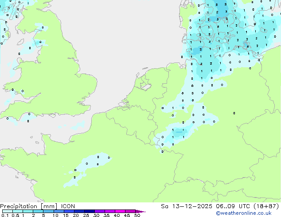281x217 pixels.
Task: Click the 35–40 mm violet legend swatch
Action: coord(110,211)
